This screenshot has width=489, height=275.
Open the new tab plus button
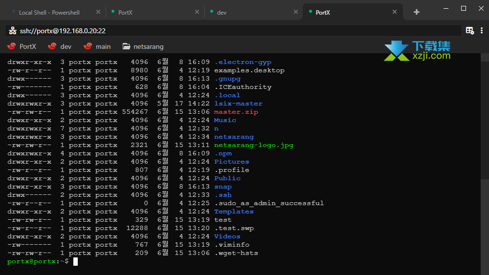click(x=416, y=12)
